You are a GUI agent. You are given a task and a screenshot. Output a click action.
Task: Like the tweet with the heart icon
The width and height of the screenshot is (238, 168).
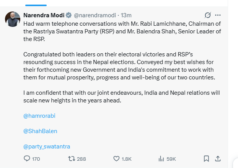[x=117, y=158]
